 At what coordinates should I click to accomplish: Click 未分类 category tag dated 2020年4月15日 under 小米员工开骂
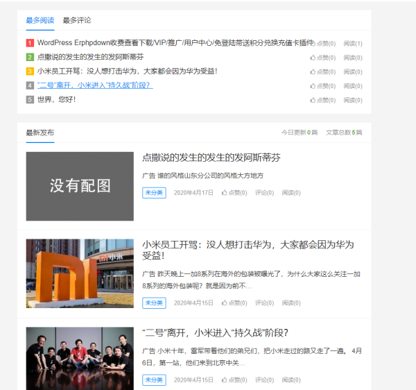[x=154, y=303]
